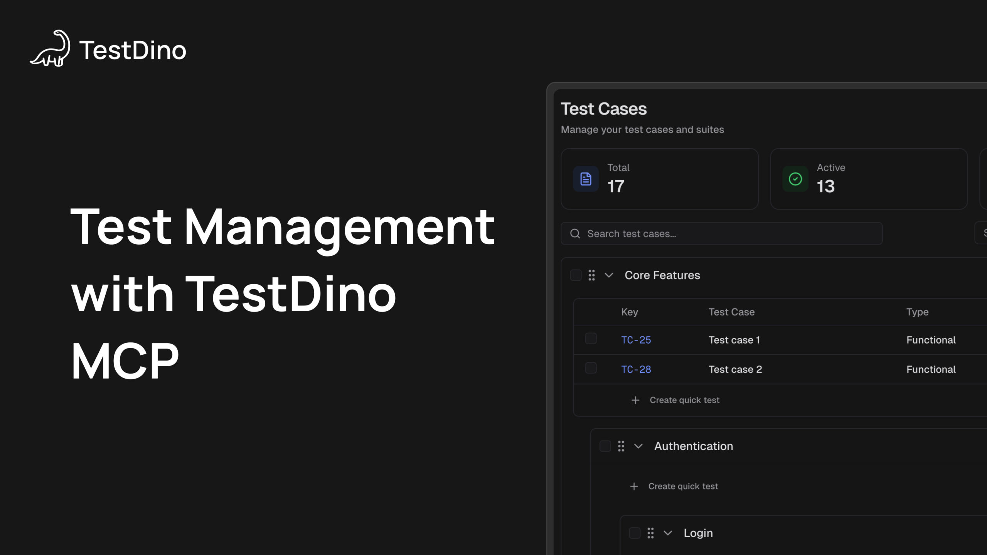This screenshot has height=555, width=987.
Task: Check the TC-25 row checkbox
Action: 591,339
